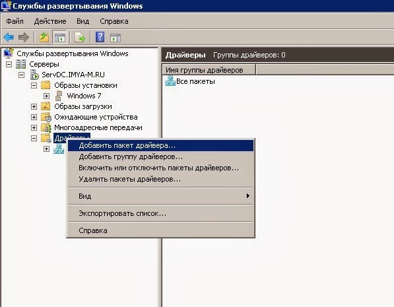Viewport: 394px width, 307px height.
Task: Collapse the Драйверы node
Action: [34, 138]
